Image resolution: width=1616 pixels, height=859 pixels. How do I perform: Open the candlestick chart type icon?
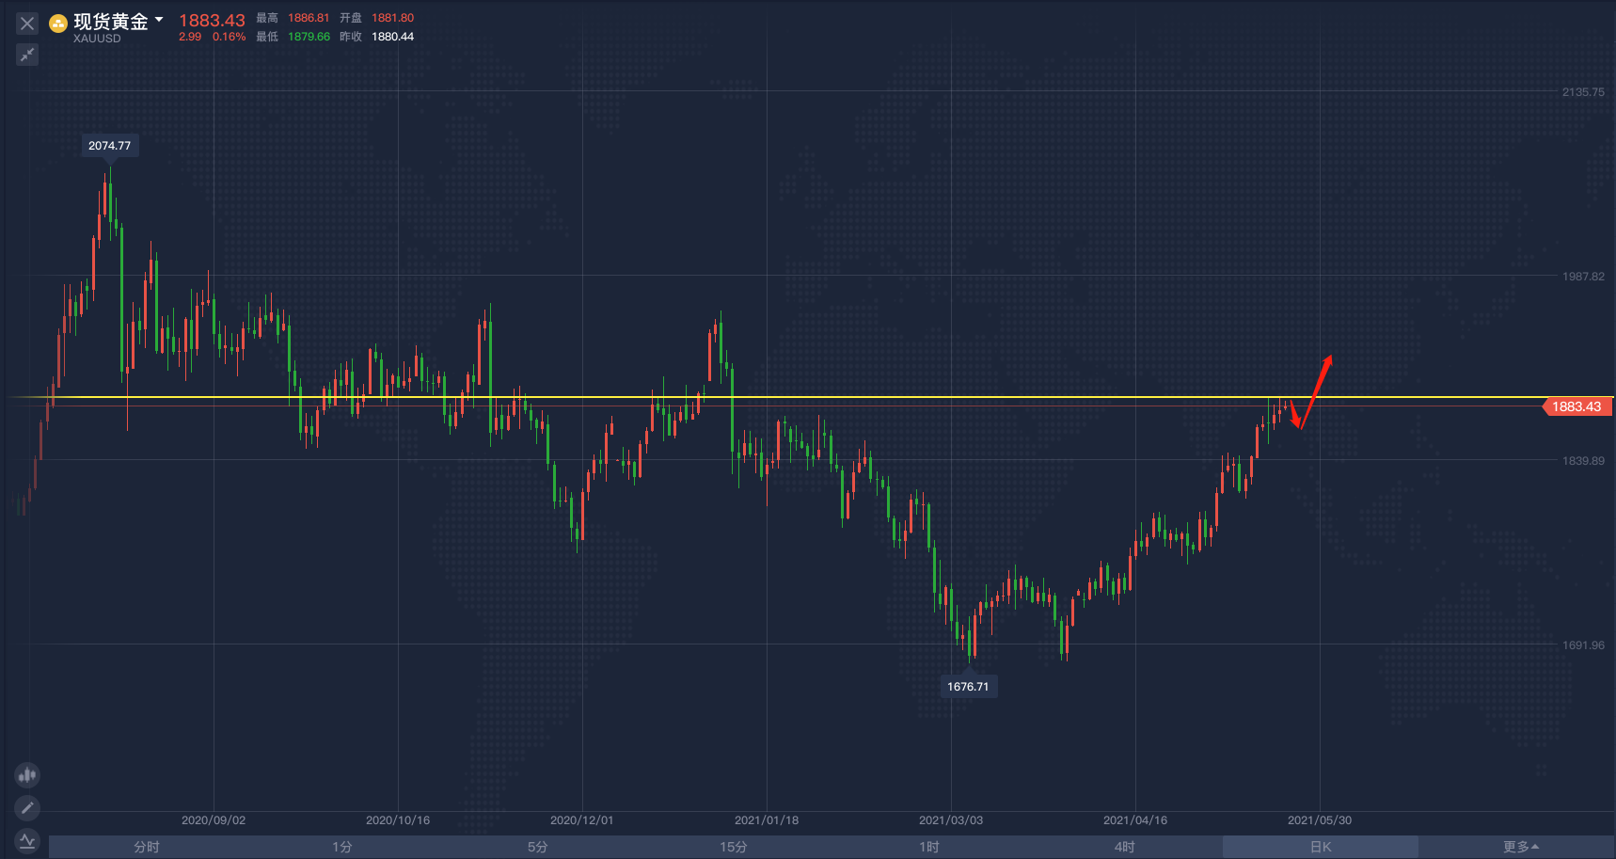27,775
